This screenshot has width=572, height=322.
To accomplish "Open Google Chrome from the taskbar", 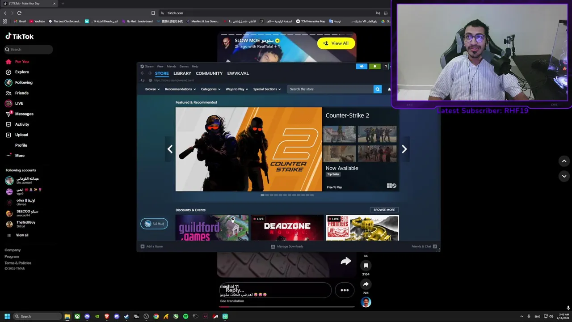I will pyautogui.click(x=156, y=317).
